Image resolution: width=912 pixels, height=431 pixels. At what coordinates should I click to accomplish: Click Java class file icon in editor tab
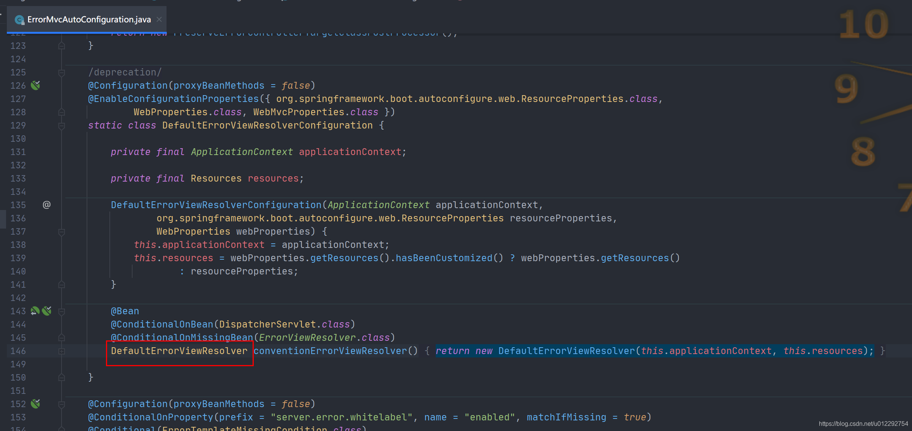19,20
